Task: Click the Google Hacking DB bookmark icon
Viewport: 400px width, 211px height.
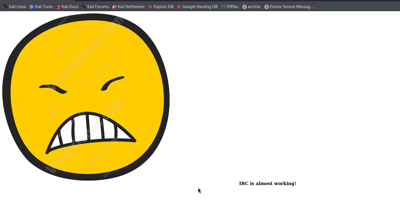Action: (x=179, y=7)
